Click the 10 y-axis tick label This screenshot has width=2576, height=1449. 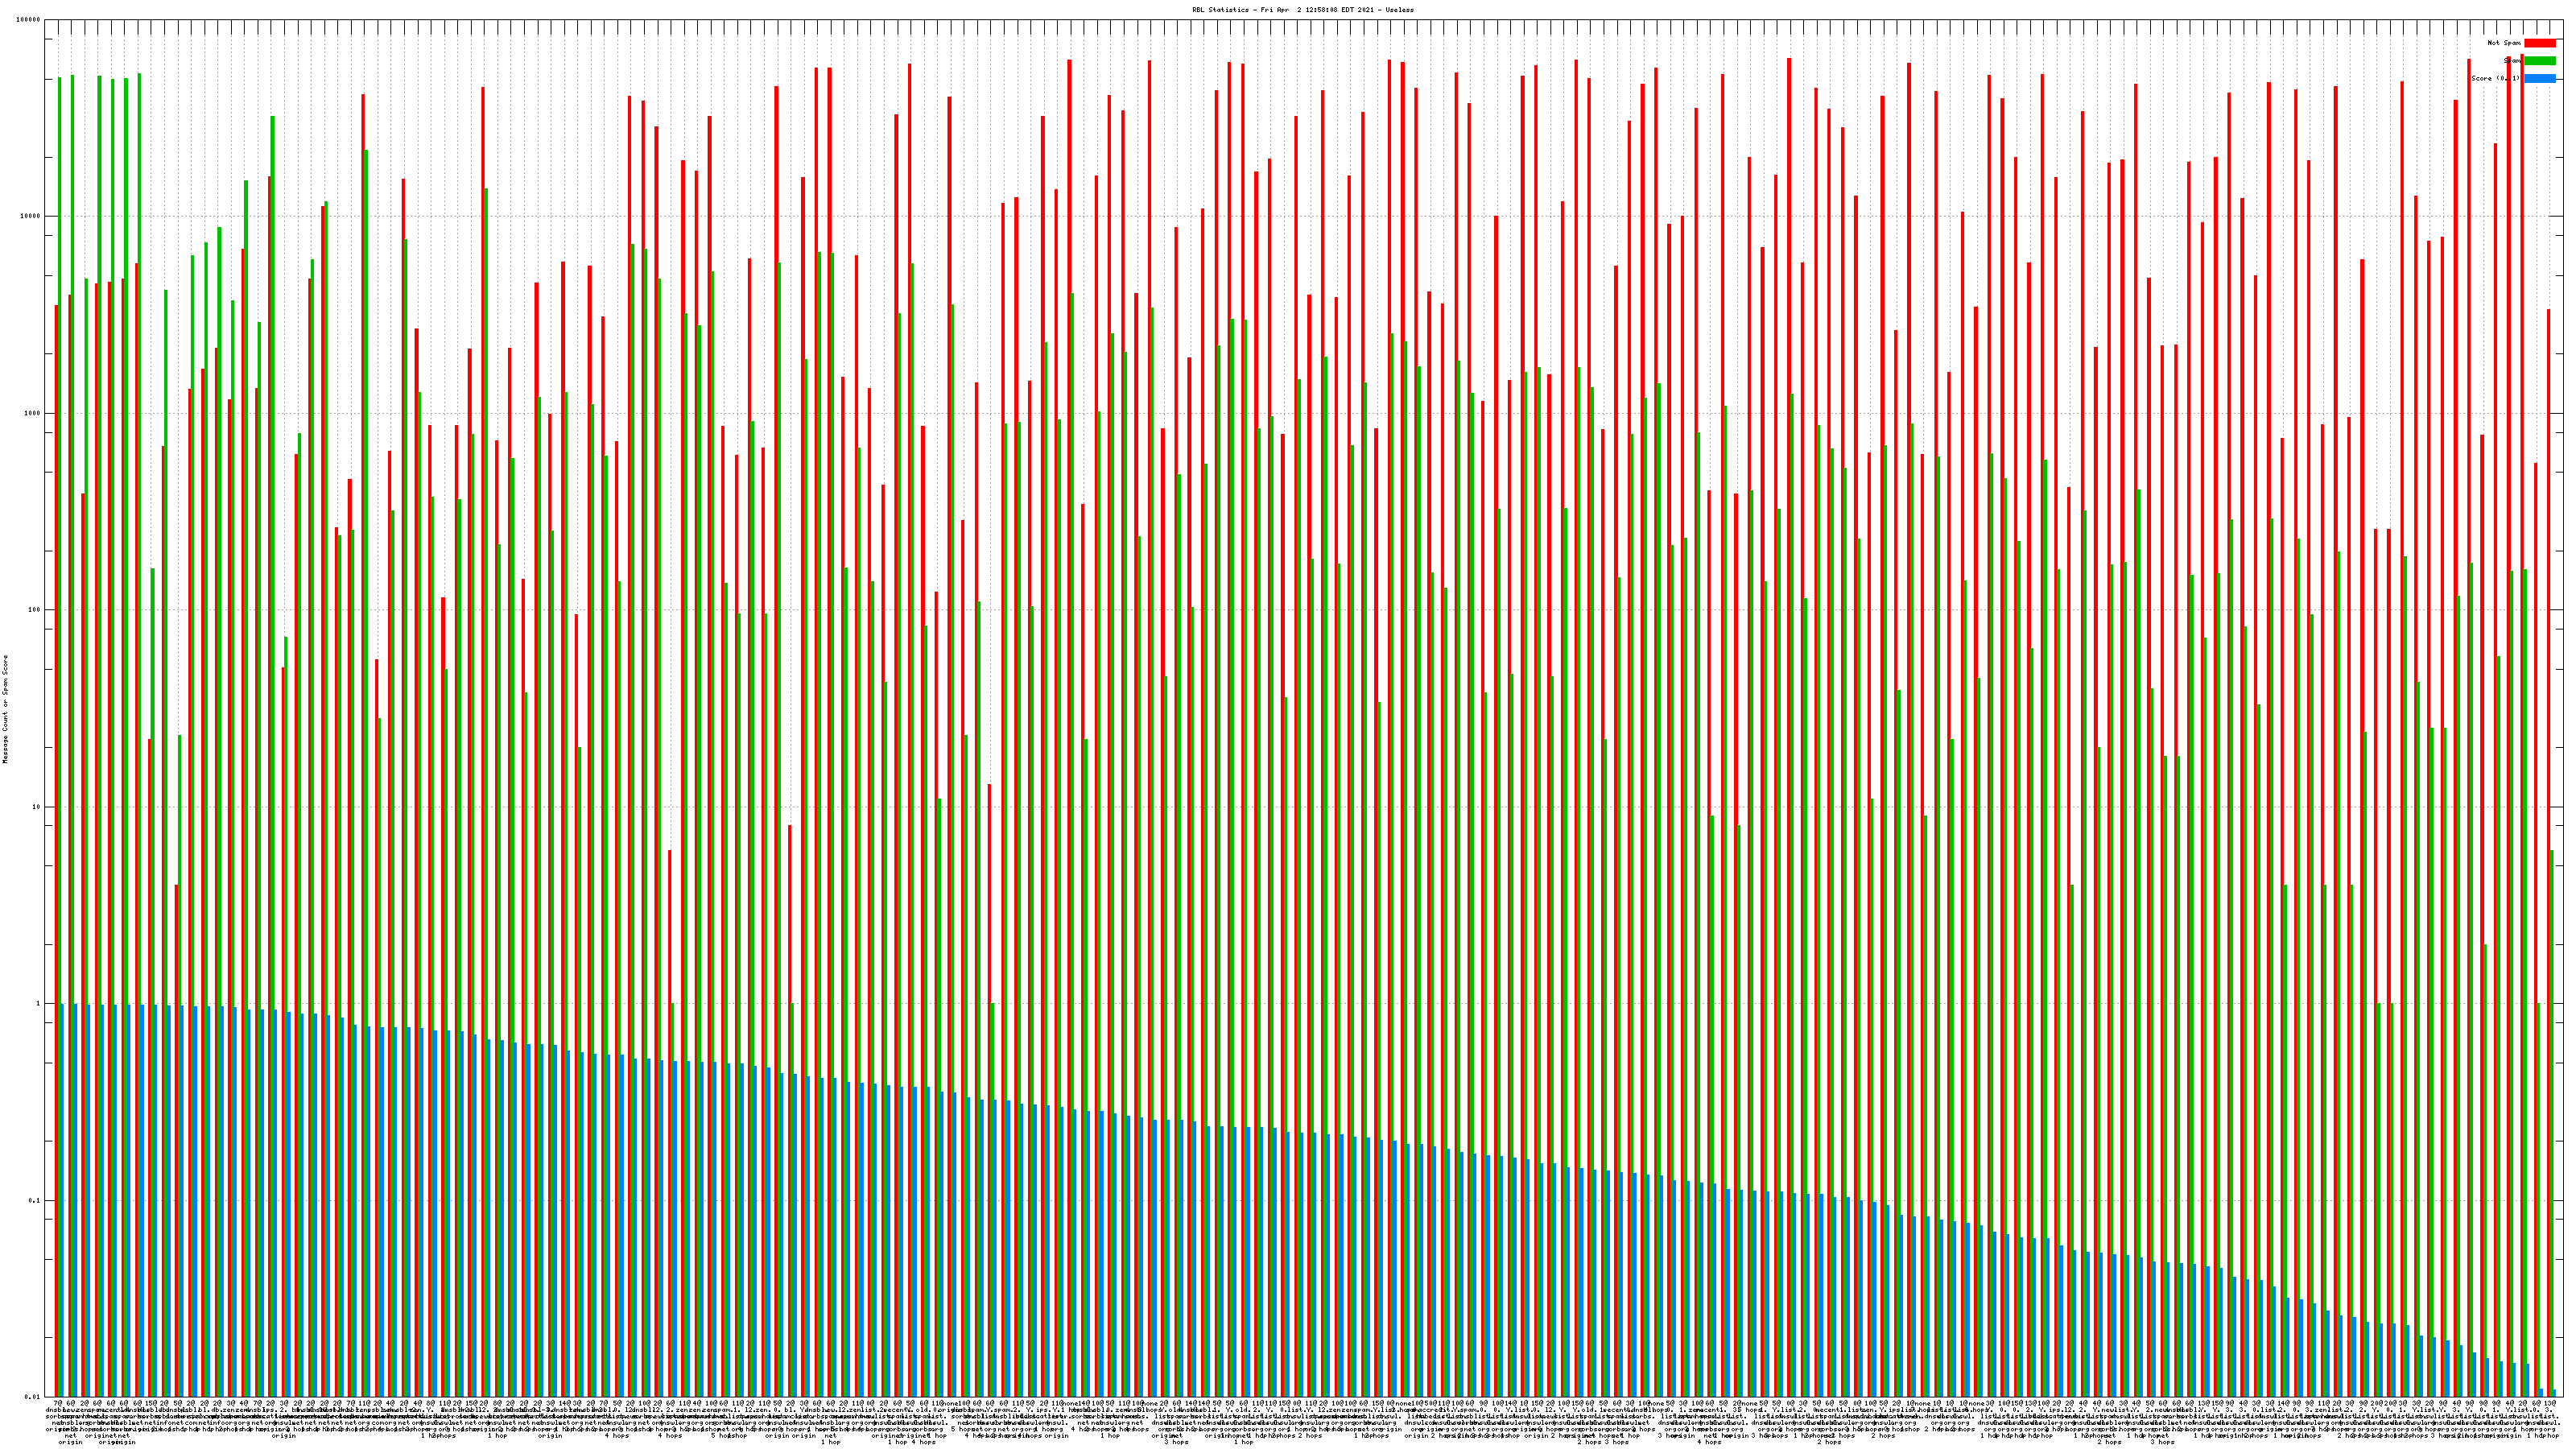pyautogui.click(x=37, y=807)
